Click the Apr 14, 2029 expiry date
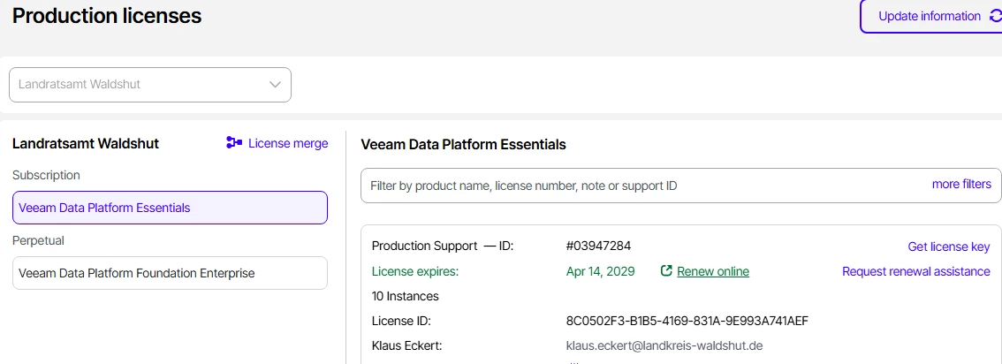Screen dimensions: 1002x364 click(x=601, y=271)
